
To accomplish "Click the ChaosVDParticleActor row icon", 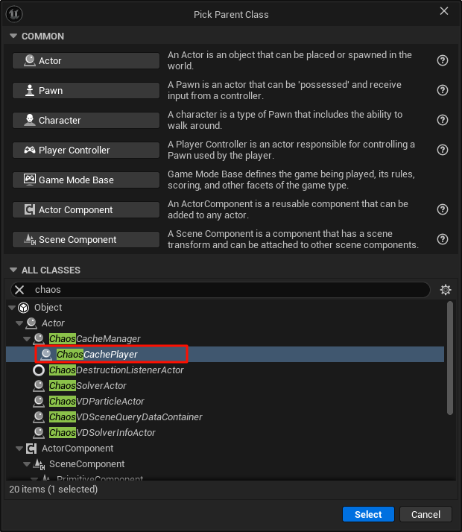I will point(39,402).
